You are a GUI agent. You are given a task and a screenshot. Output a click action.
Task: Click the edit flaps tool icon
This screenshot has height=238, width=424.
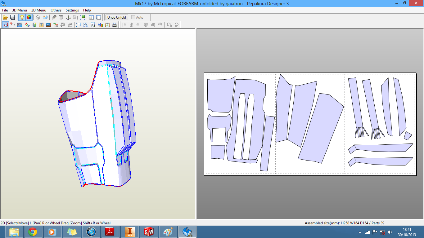point(34,25)
